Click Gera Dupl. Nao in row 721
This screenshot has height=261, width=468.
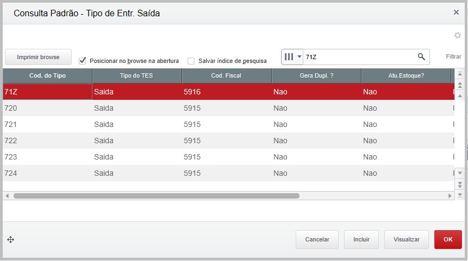pyautogui.click(x=316, y=124)
